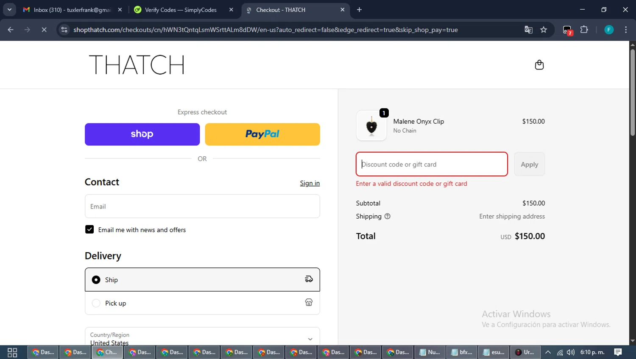Click the Apply discount button
Screen dimensions: 636x359
pyautogui.click(x=530, y=164)
